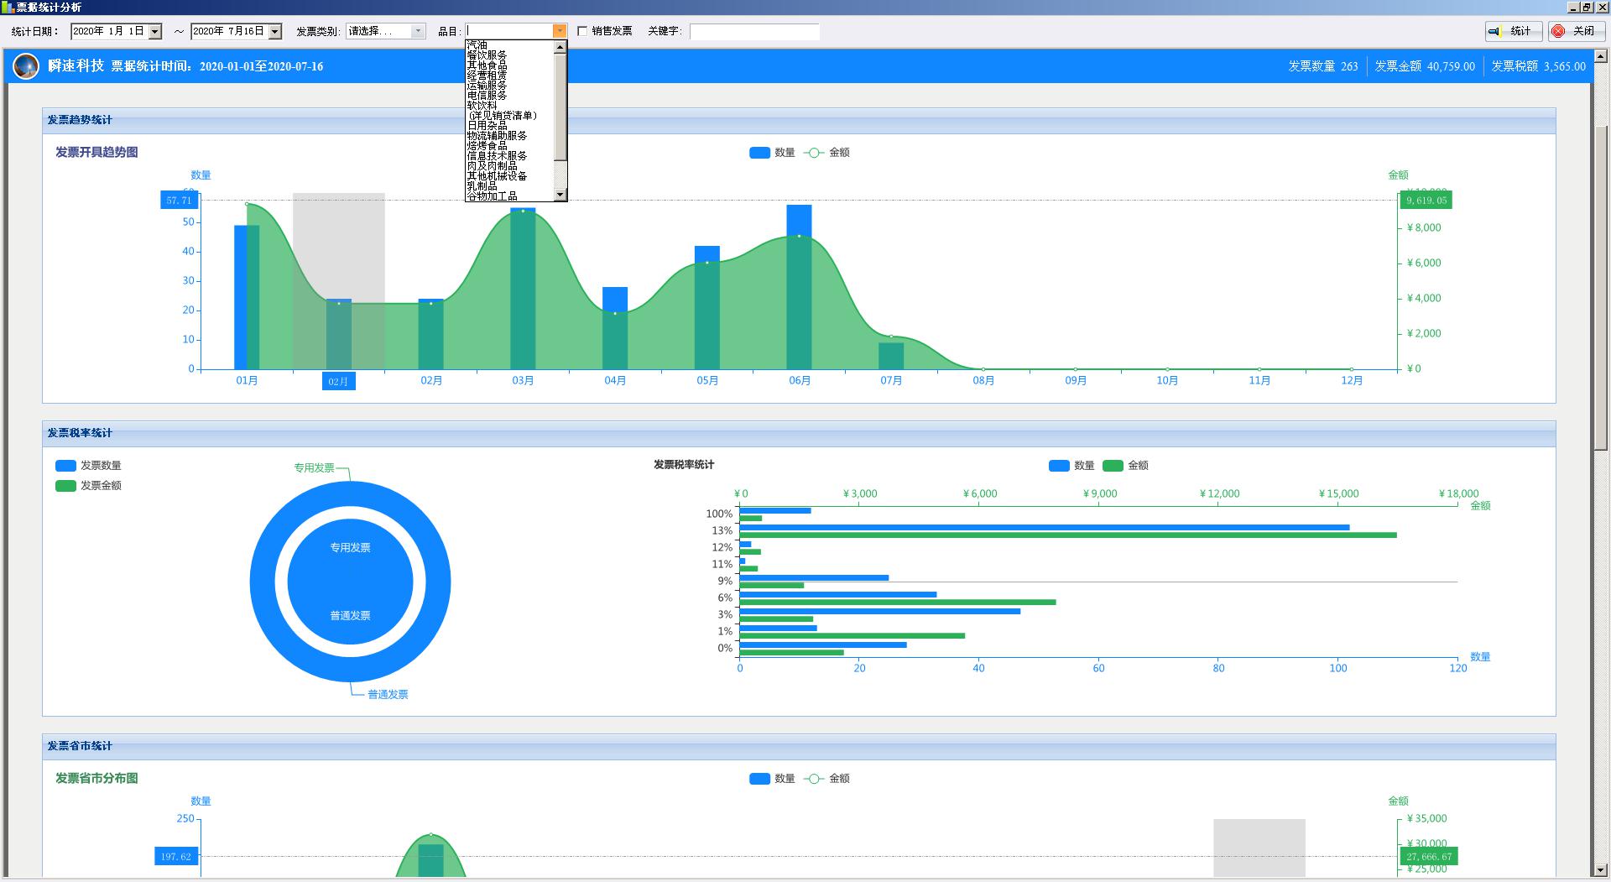Toggle the 数量 legend in the trend chart
Screen dimensions: 1611x882
(x=772, y=153)
